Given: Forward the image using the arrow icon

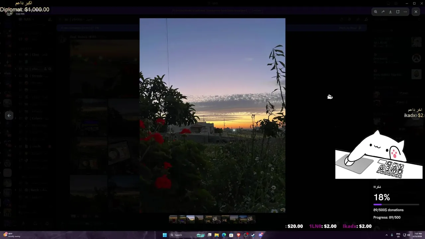Looking at the screenshot, I should coord(383,12).
